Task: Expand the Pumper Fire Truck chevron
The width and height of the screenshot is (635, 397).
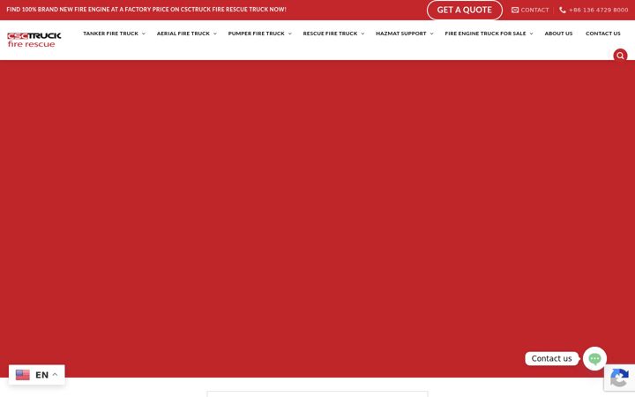Action: (290, 34)
